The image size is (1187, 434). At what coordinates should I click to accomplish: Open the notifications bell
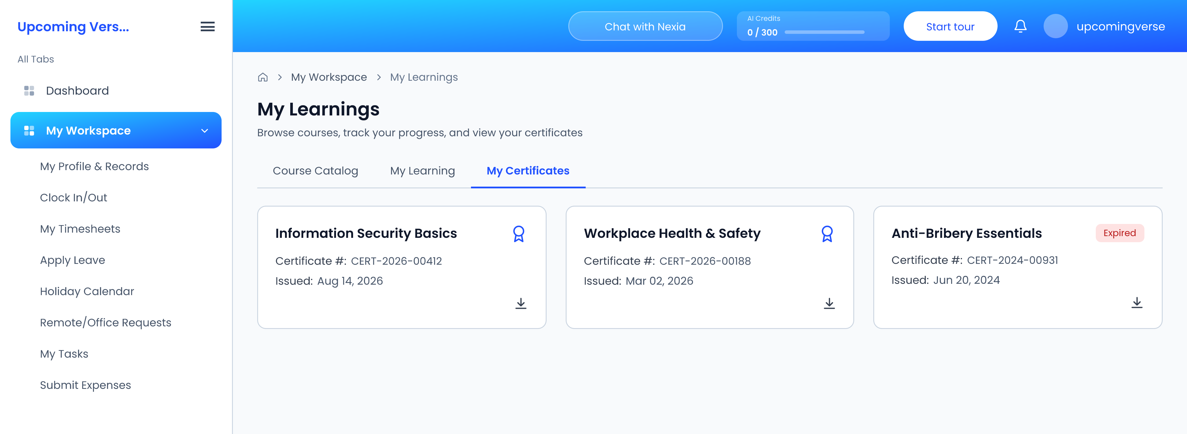pos(1020,26)
